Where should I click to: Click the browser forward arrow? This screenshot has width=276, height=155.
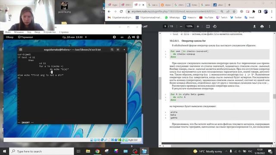115,12
